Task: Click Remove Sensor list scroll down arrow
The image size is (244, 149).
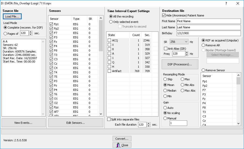Action: [238, 124]
